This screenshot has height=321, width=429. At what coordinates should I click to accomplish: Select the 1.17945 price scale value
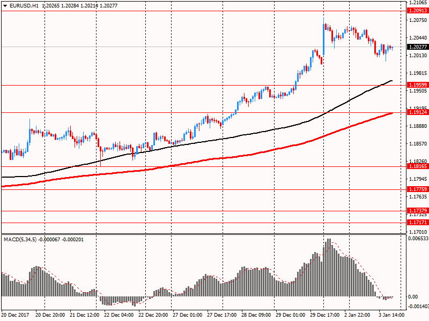point(418,179)
